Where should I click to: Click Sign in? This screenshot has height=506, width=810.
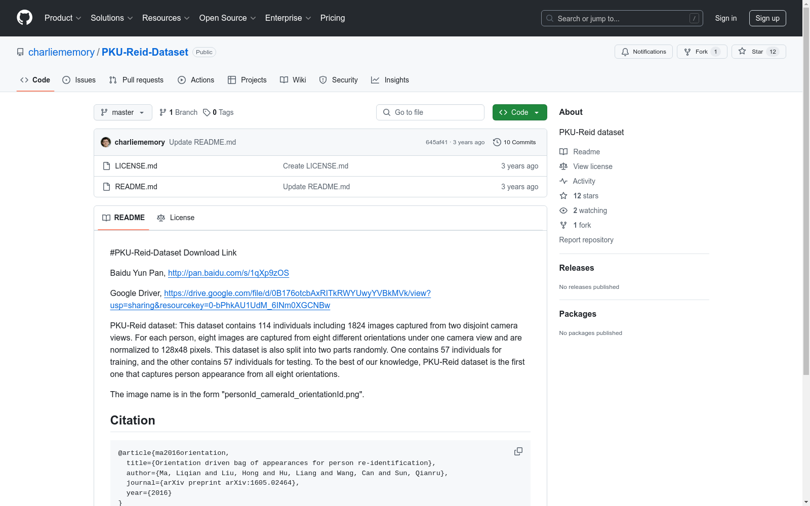pos(726,18)
